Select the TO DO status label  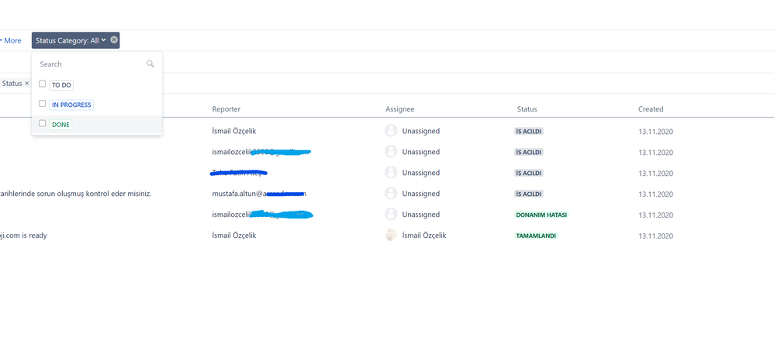point(61,84)
